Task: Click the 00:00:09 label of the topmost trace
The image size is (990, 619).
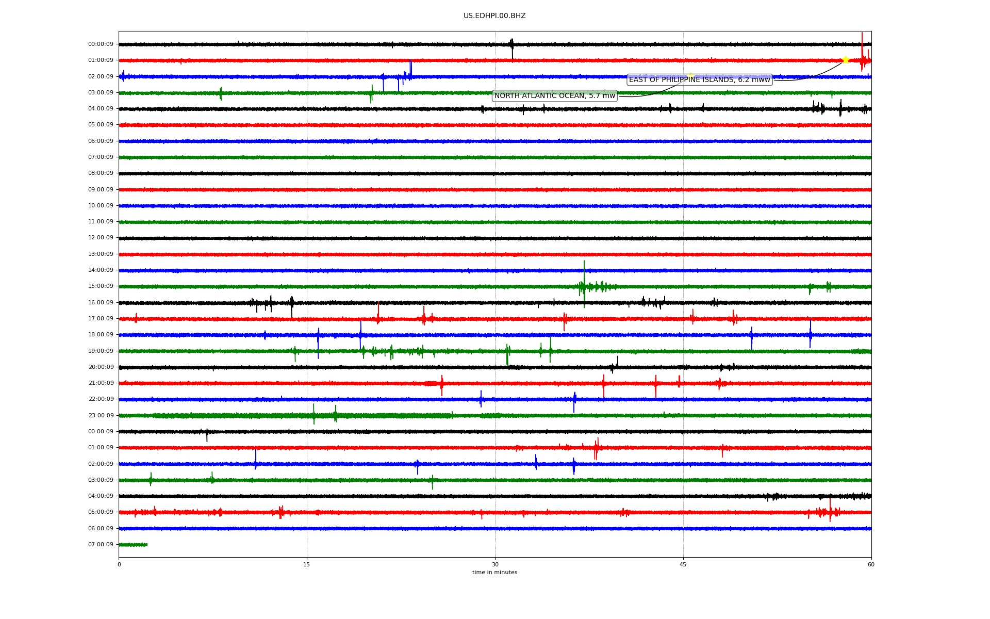Action: click(x=101, y=44)
